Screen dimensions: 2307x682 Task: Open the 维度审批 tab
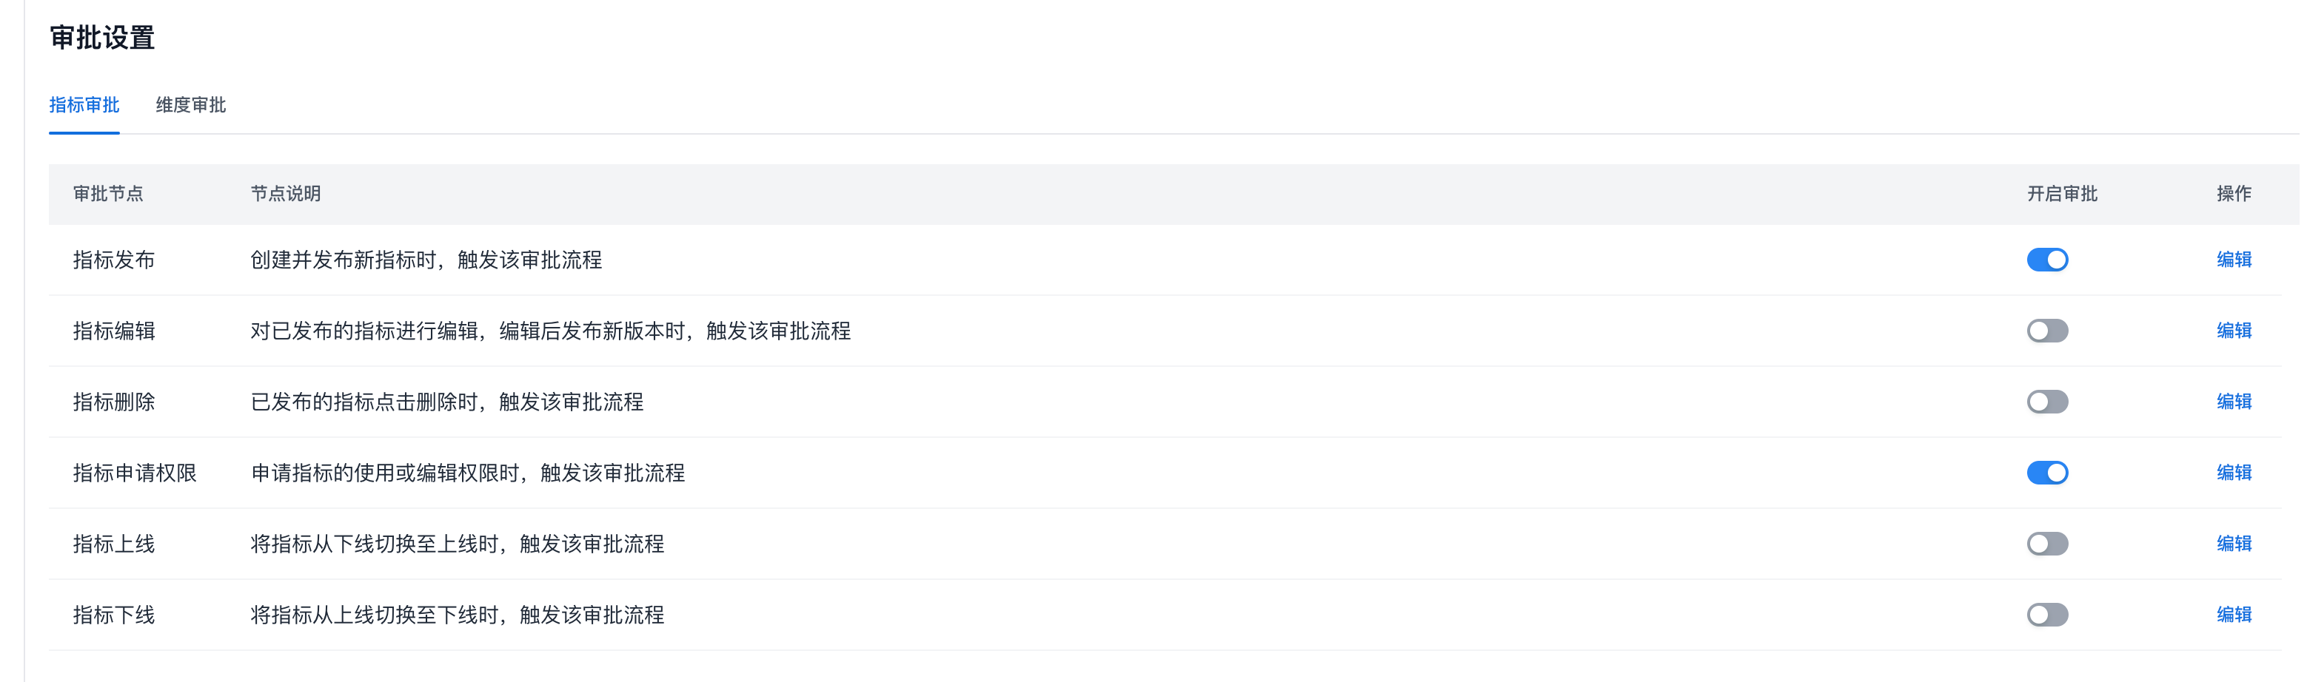pos(191,106)
